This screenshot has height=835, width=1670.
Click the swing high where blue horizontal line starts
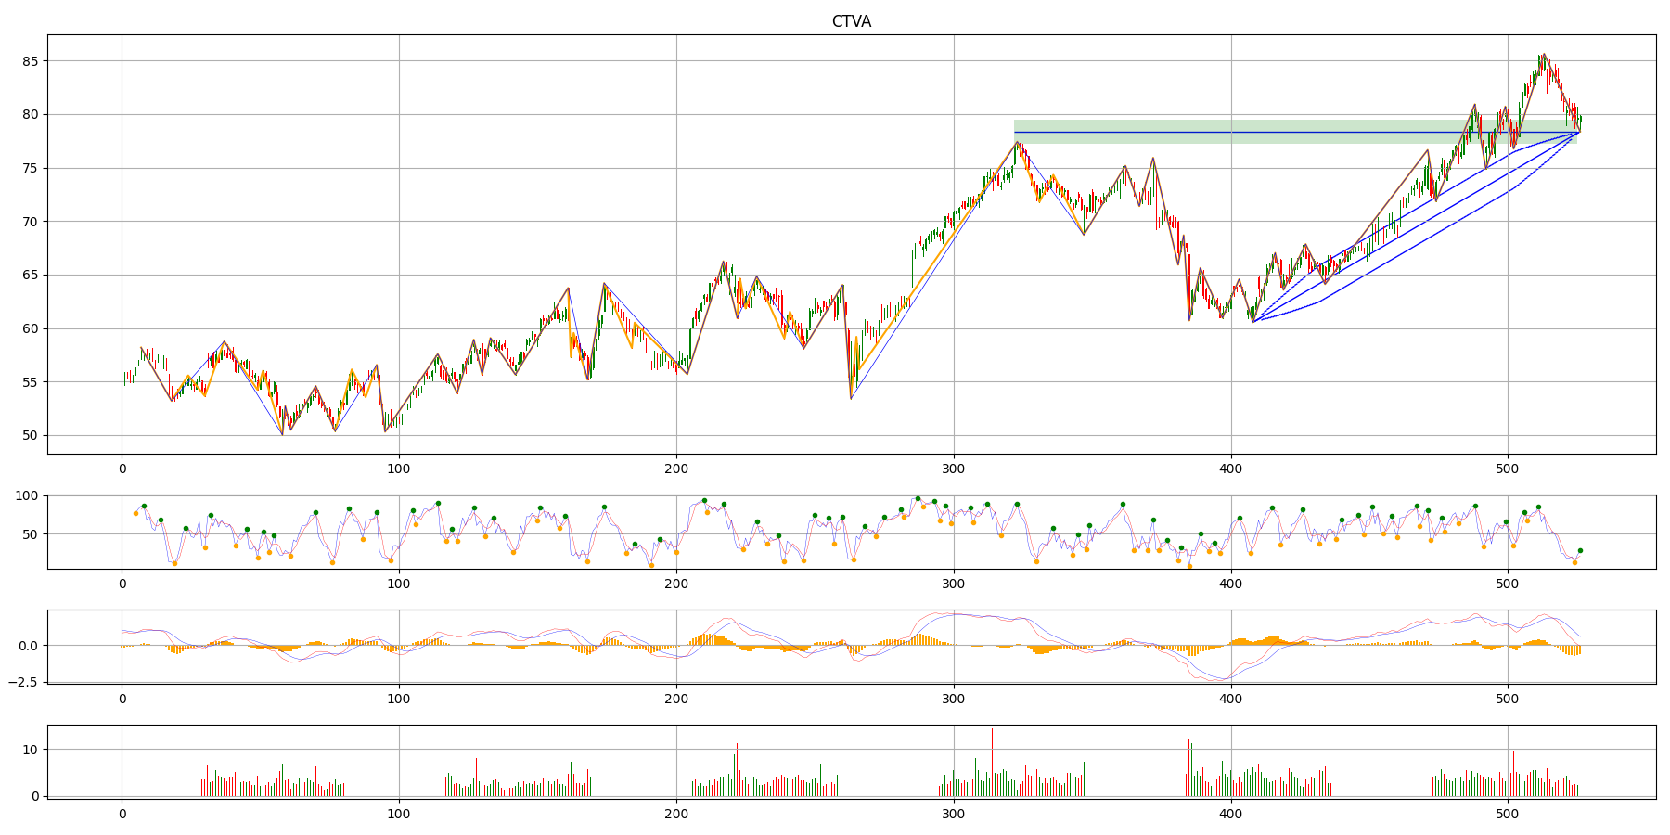pyautogui.click(x=1016, y=141)
